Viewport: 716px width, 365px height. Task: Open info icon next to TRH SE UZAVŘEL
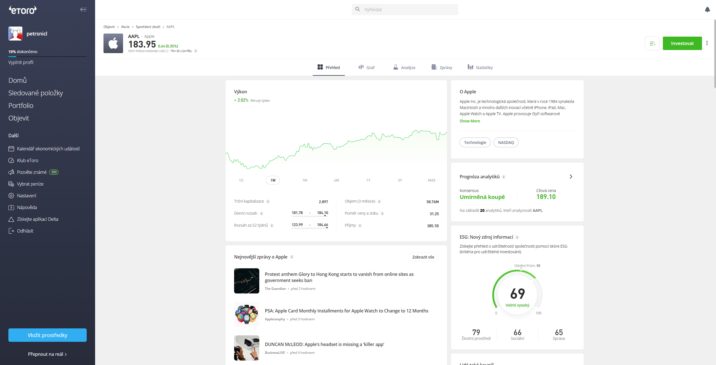click(196, 51)
